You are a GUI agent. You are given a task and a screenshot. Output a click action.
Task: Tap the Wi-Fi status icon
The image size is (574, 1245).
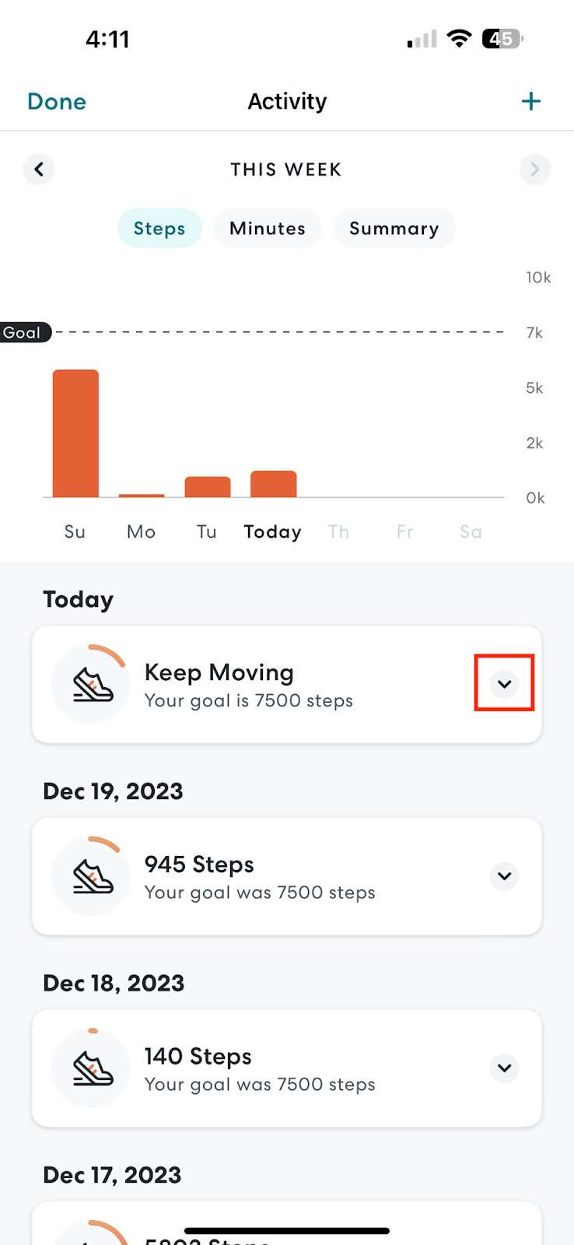(460, 39)
